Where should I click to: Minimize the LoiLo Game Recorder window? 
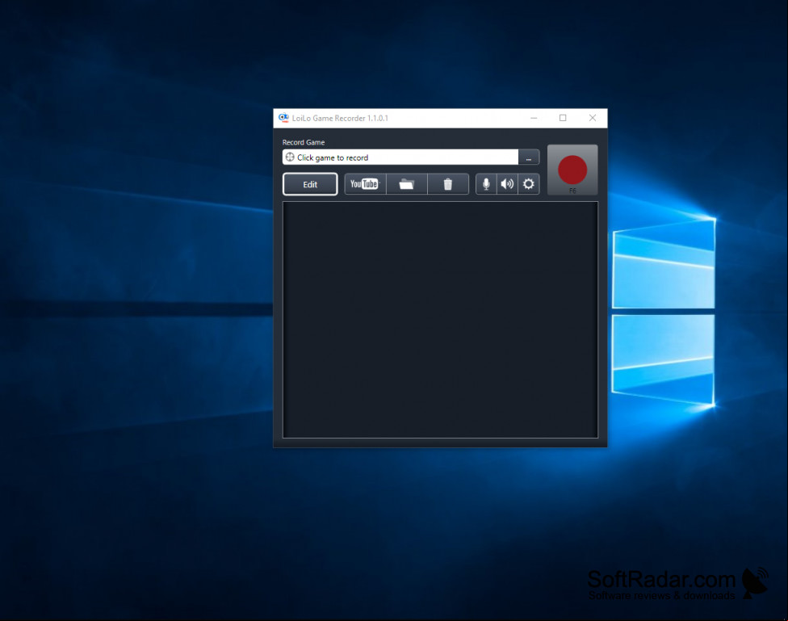pyautogui.click(x=534, y=118)
